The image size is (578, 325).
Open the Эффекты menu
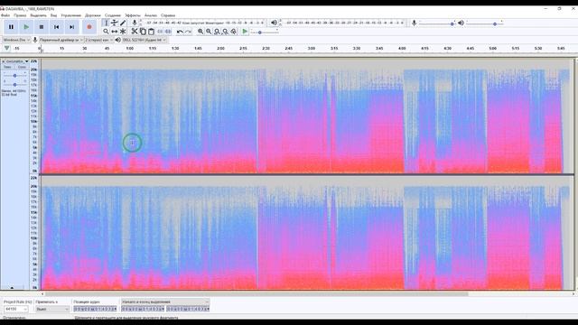coord(133,15)
